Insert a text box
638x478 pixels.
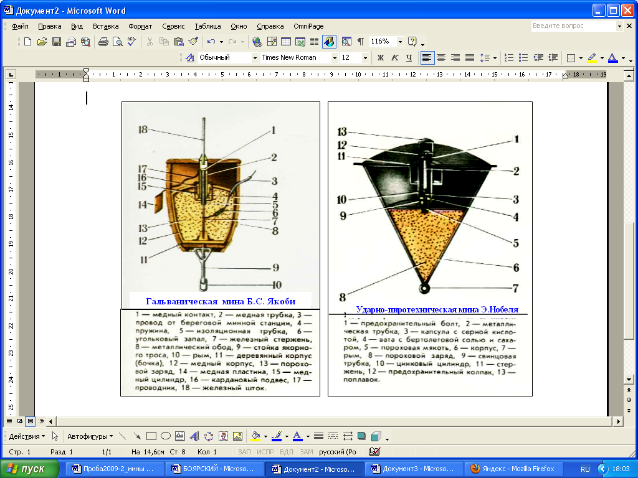pos(180,436)
